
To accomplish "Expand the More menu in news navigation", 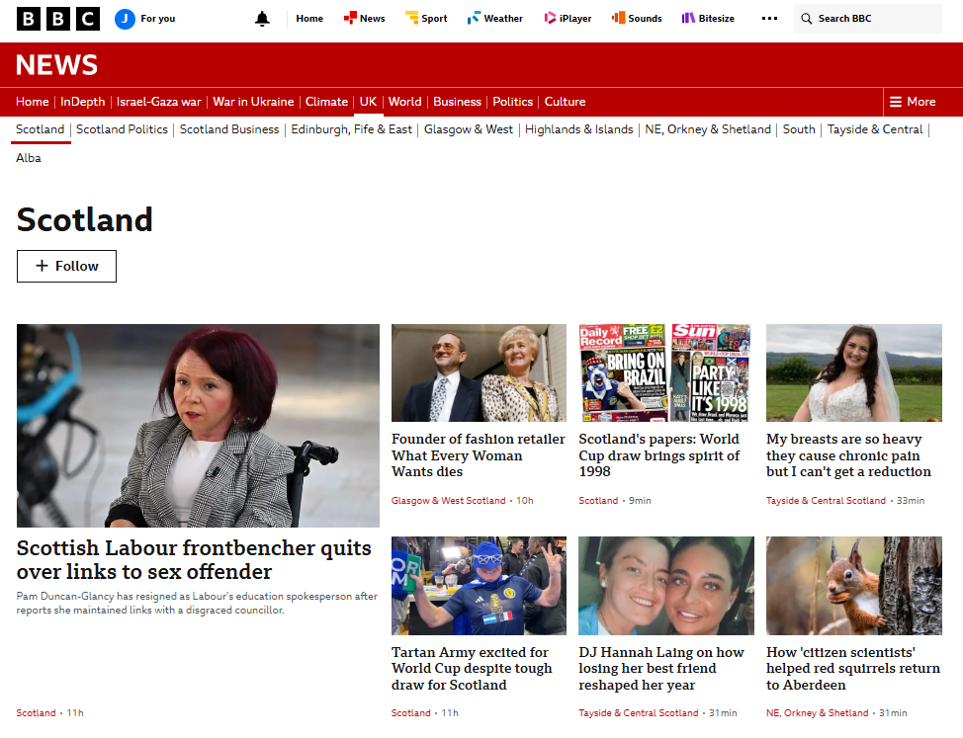I will pyautogui.click(x=912, y=102).
